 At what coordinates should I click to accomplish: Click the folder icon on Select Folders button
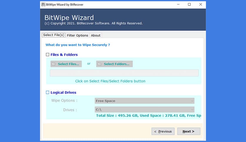click(x=99, y=64)
